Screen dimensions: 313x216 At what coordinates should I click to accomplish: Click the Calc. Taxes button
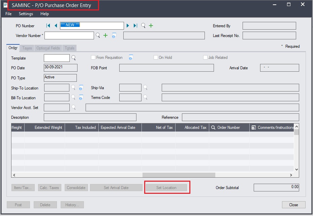pos(50,188)
